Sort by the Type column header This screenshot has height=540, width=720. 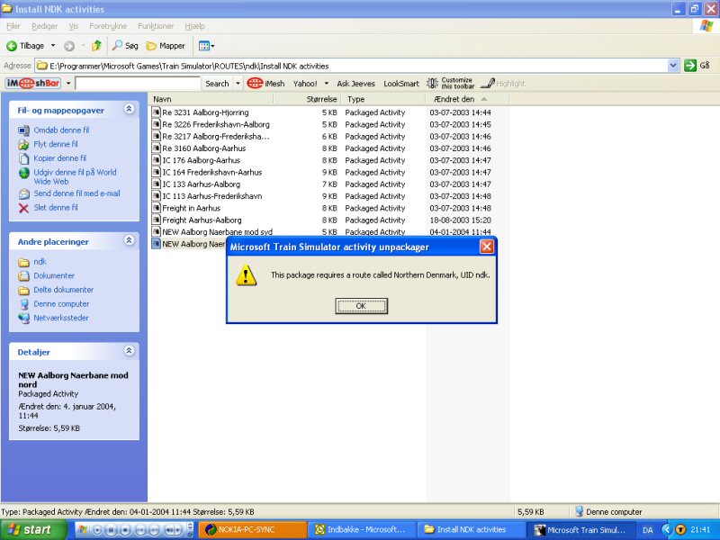[383, 99]
